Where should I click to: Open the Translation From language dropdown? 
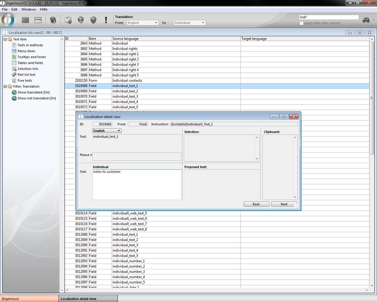coord(142,23)
